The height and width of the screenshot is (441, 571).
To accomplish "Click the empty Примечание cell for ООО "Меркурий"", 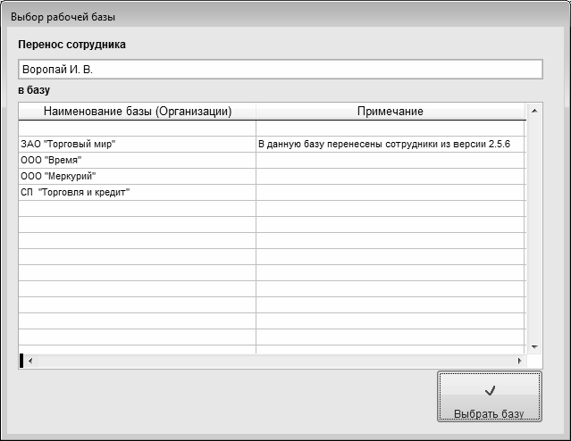I will click(390, 176).
